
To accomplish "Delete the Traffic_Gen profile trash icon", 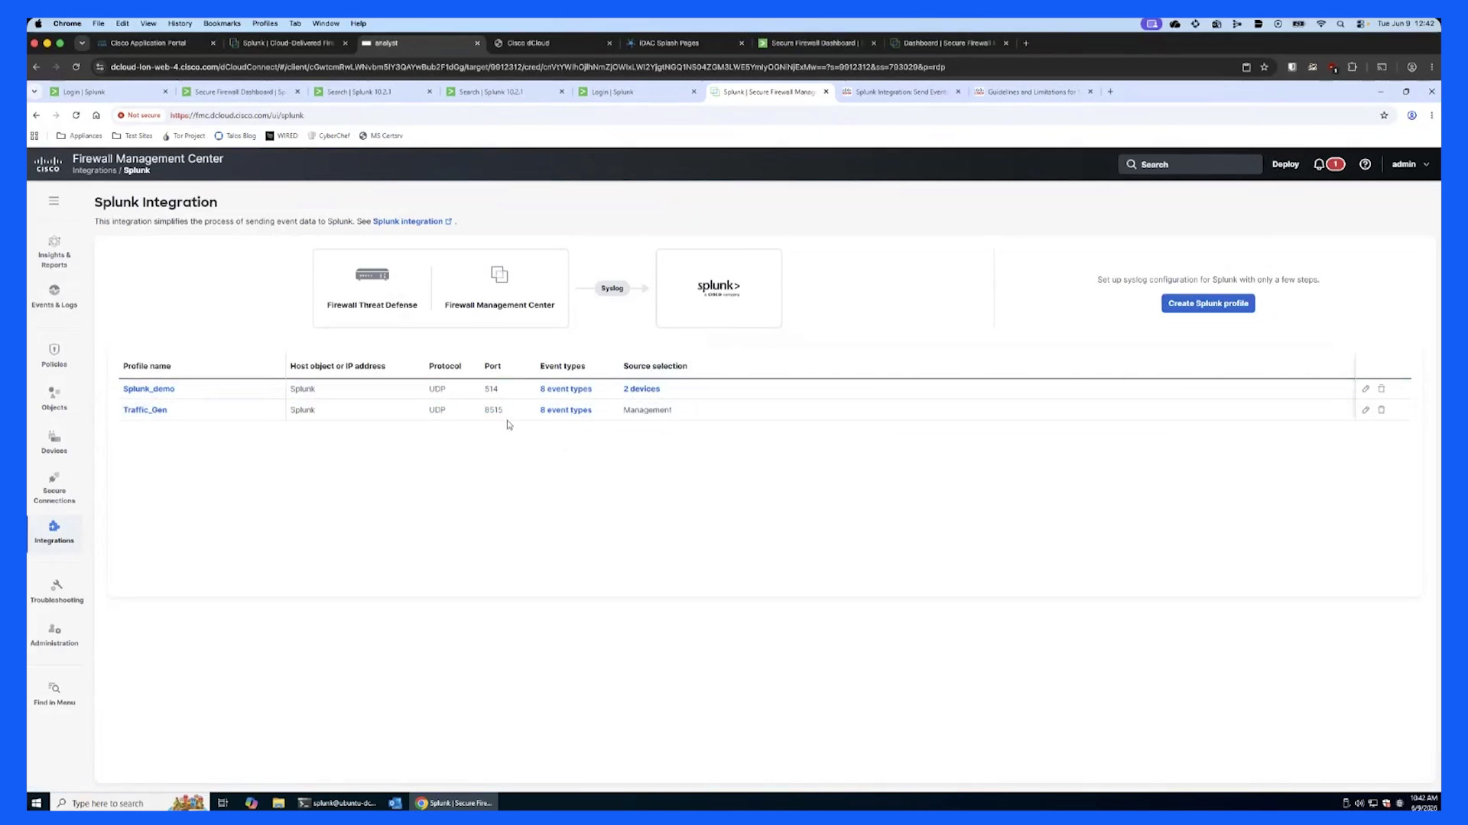I will (x=1382, y=410).
